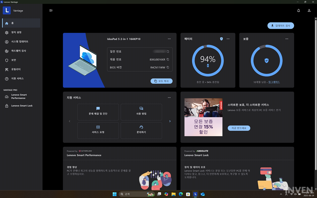Screen dimensions: 317x198
Task: Click the 스마트한 보호, 더 스마트한 서비스 heading
Action: tap(248, 105)
